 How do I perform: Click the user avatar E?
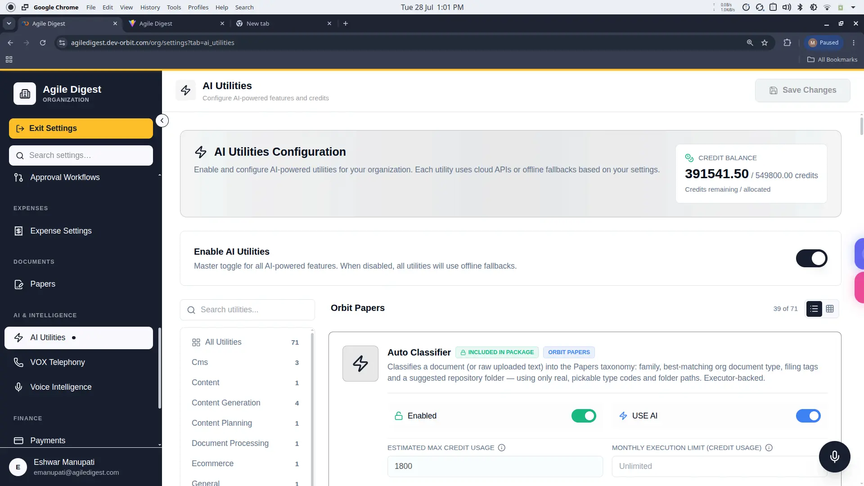[x=18, y=467]
